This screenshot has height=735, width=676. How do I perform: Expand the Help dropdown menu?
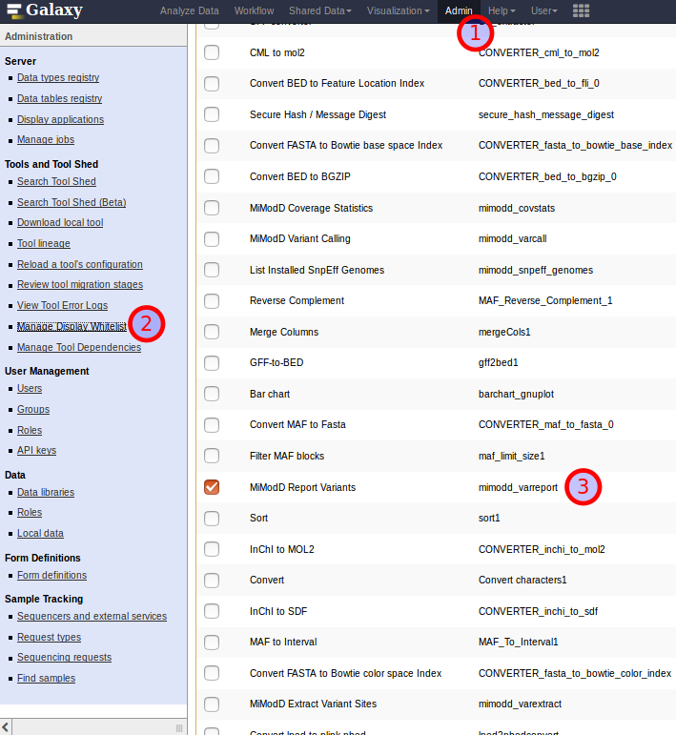(502, 10)
